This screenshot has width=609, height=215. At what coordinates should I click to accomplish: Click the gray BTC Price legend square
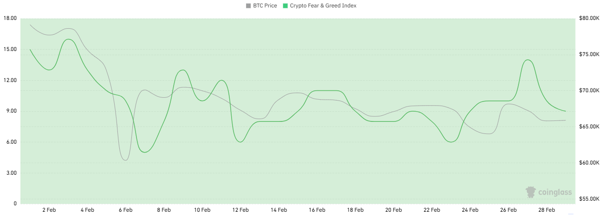(248, 6)
